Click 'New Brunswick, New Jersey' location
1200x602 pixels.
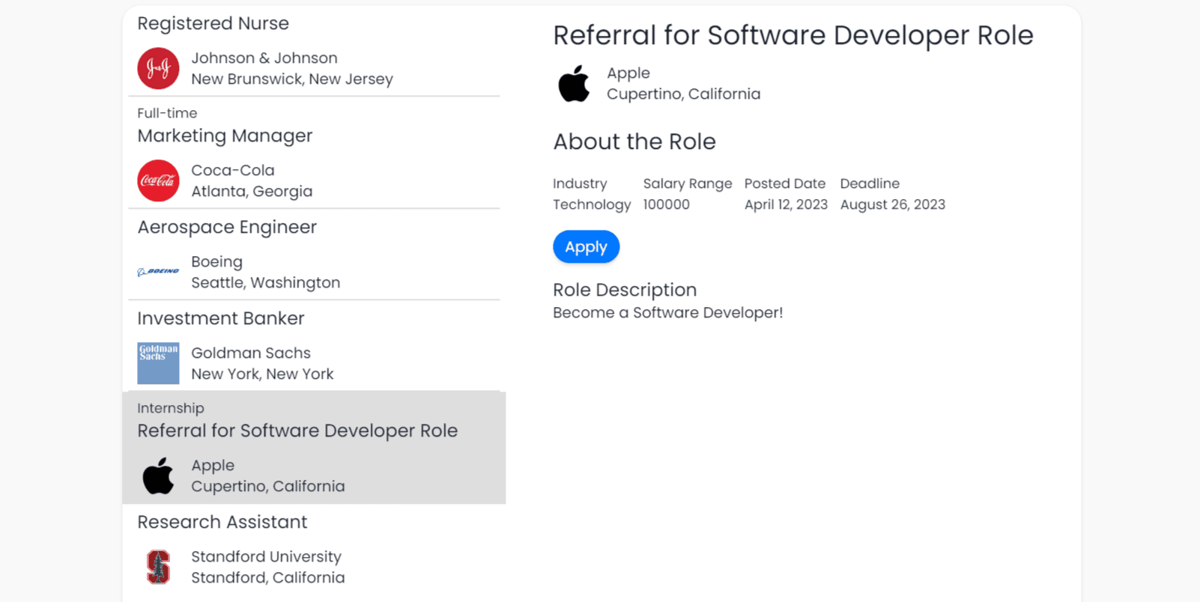tap(292, 79)
